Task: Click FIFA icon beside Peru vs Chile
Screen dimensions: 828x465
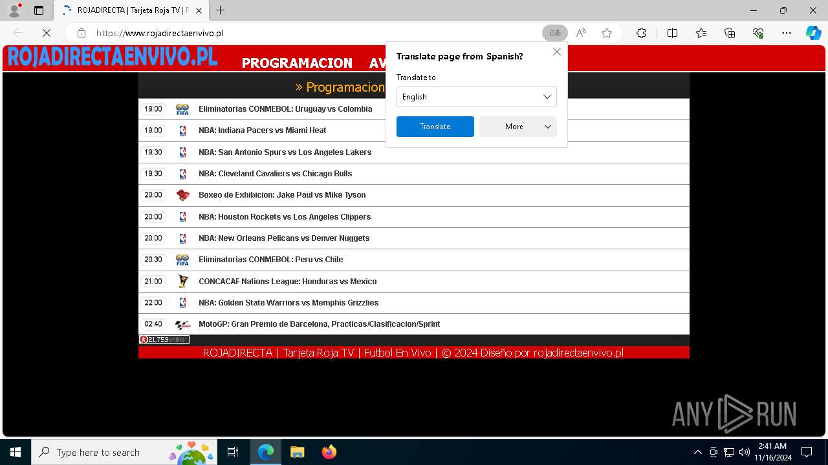Action: [x=182, y=260]
